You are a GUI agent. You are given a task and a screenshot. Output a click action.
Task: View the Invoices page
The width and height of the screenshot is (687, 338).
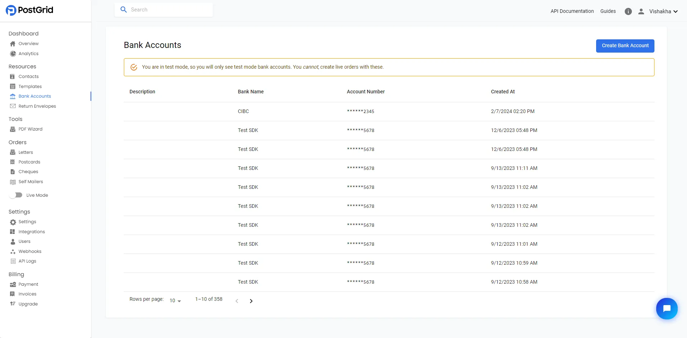[x=27, y=294]
